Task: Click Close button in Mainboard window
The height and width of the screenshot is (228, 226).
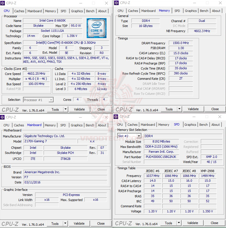Action: click(x=101, y=223)
